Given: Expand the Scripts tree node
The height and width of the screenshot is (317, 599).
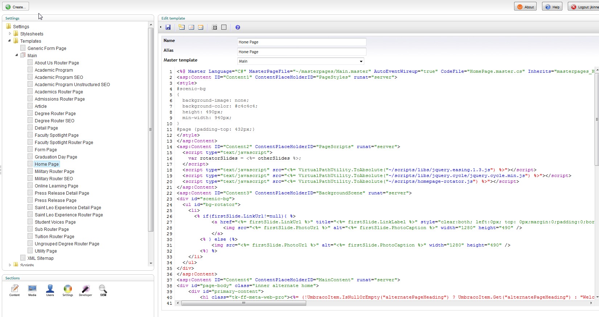Looking at the screenshot, I should pos(10,265).
